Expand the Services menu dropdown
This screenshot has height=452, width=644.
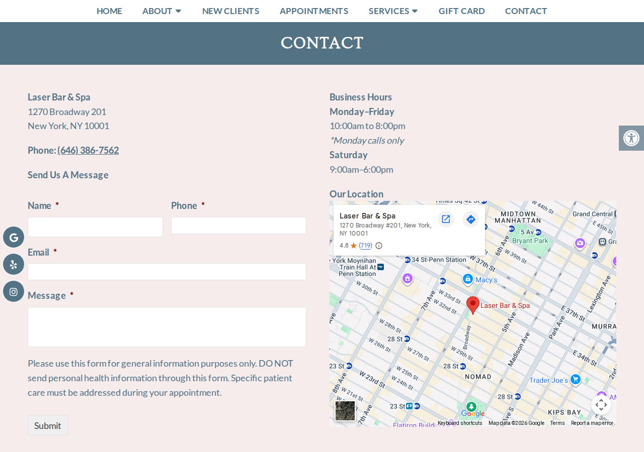(x=393, y=11)
